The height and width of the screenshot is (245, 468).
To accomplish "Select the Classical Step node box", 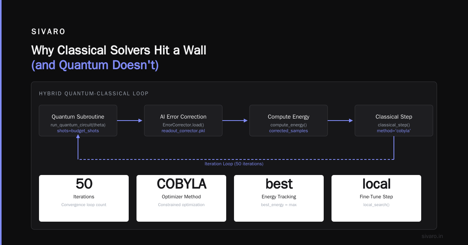I will [x=394, y=121].
